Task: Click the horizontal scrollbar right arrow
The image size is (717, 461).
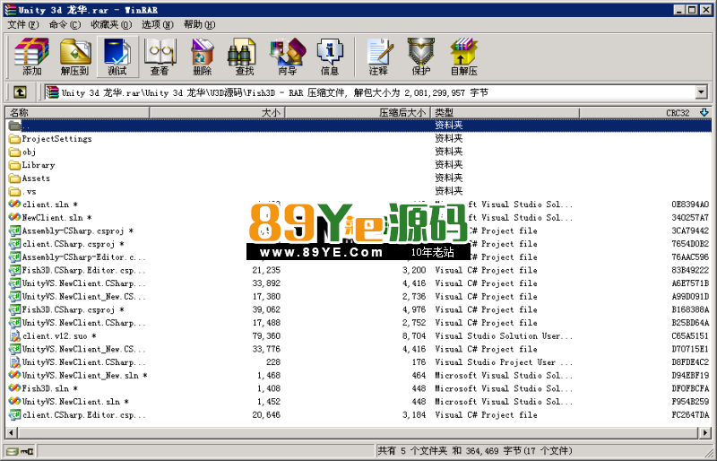Action: point(705,432)
